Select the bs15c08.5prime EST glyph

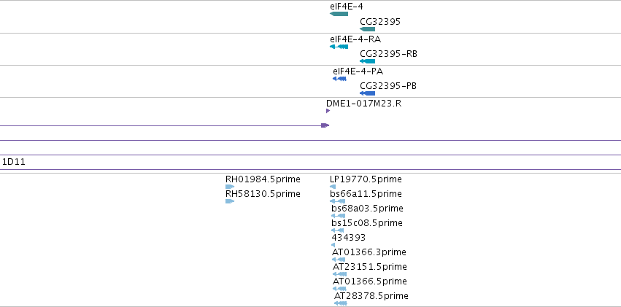[337, 230]
